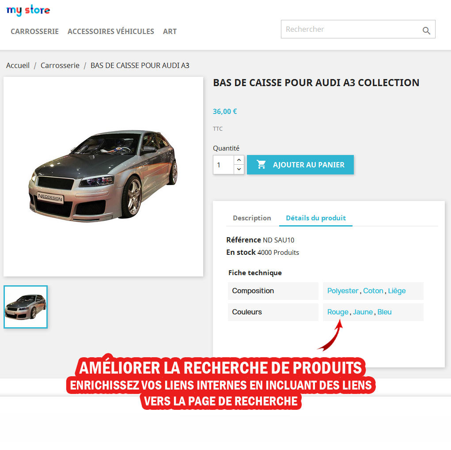The height and width of the screenshot is (450, 451).
Task: Go to Accueil in the breadcrumb
Action: (x=18, y=65)
